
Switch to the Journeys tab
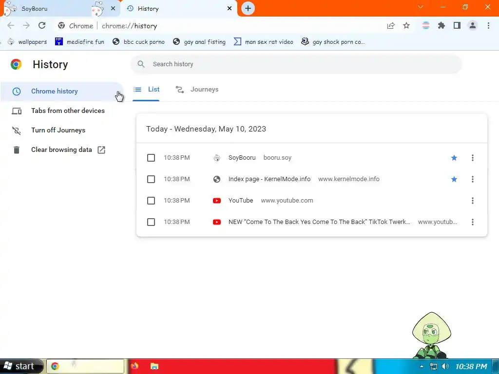click(197, 90)
